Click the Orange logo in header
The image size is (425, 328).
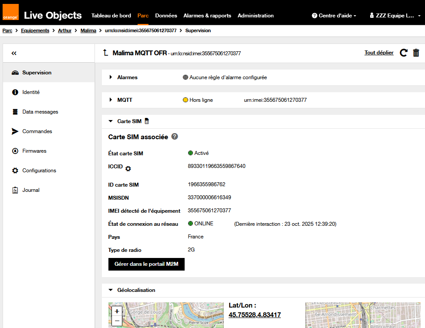pos(10,13)
